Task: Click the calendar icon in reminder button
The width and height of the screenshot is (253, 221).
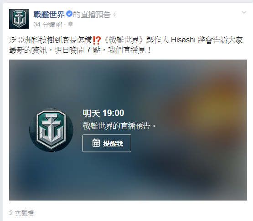Action: click(96, 143)
